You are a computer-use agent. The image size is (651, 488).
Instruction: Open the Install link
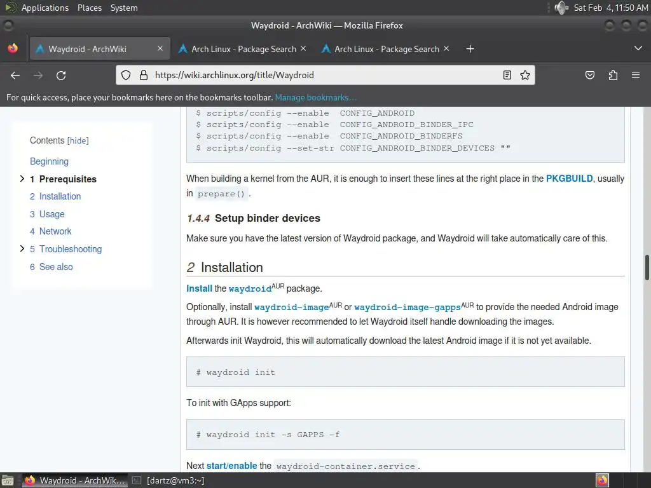tap(199, 288)
